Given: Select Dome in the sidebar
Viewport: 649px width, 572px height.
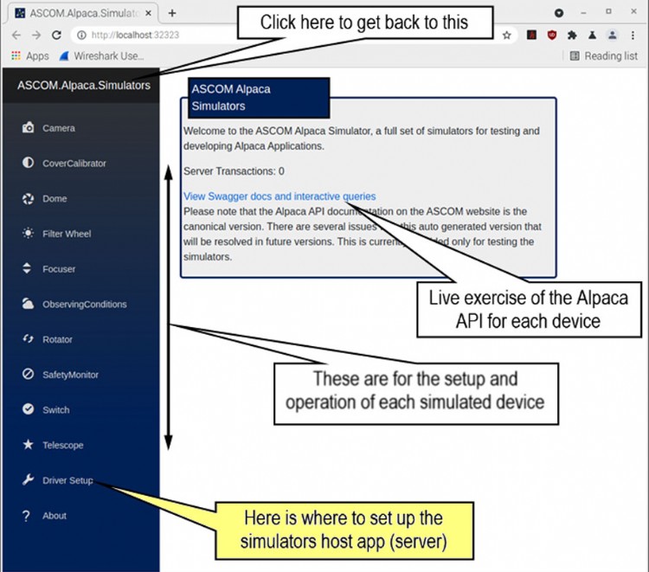Looking at the screenshot, I should coord(55,199).
